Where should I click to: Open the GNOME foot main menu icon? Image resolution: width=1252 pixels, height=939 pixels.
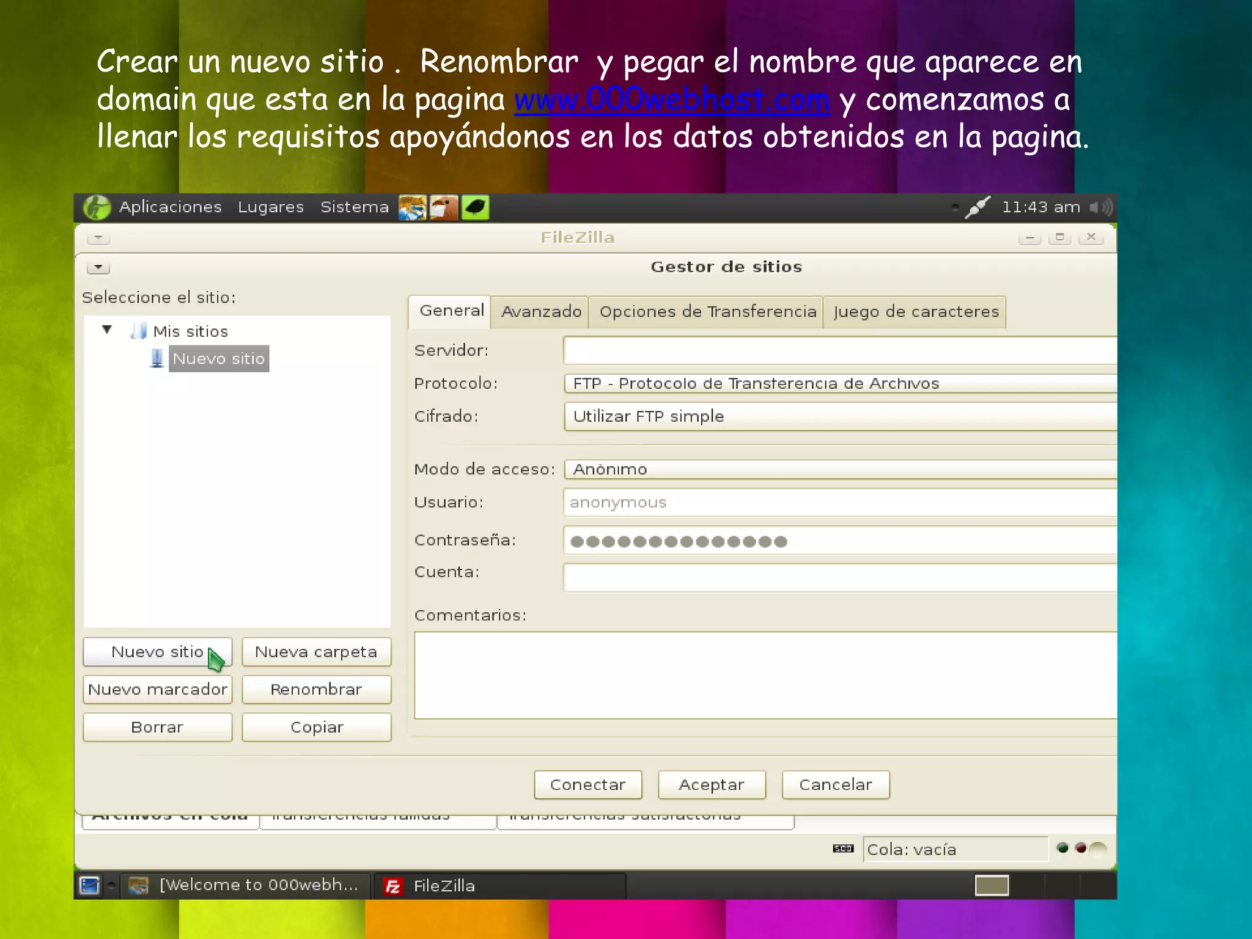(x=97, y=208)
